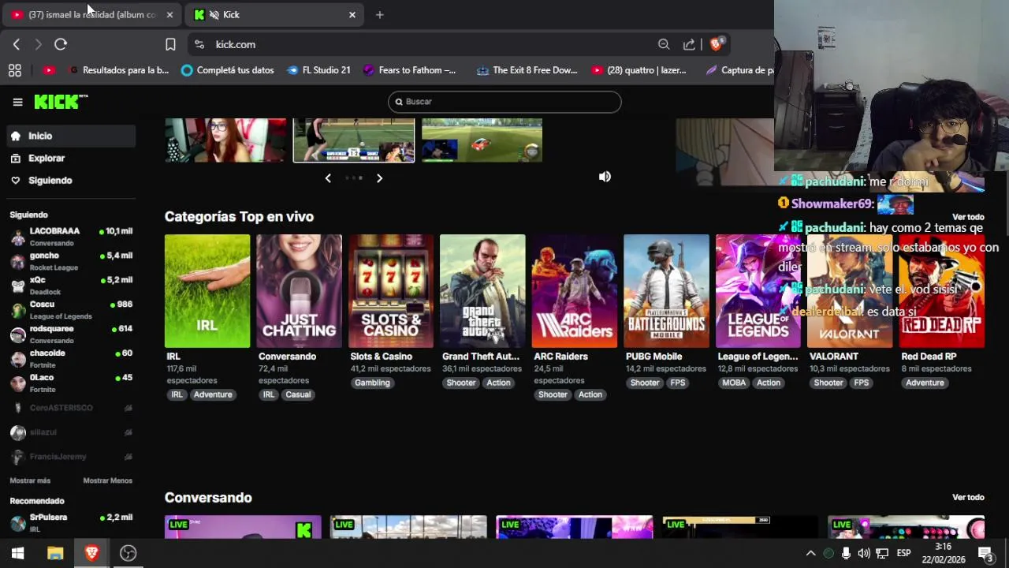Viewport: 1009px width, 568px height.
Task: Open the browser apps grid icon
Action: click(x=14, y=70)
